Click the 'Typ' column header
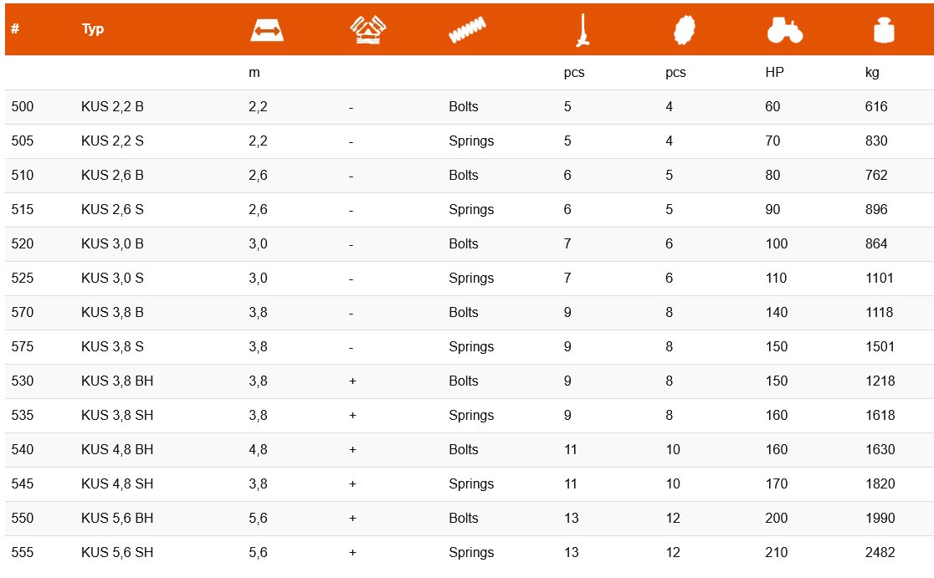 point(93,28)
